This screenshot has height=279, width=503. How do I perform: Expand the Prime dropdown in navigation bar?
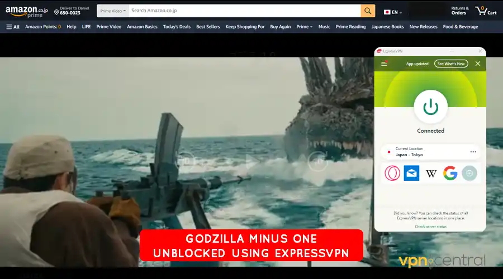[304, 27]
